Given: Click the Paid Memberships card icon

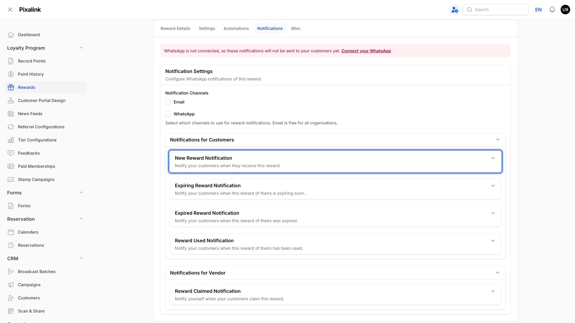Looking at the screenshot, I should tap(11, 166).
